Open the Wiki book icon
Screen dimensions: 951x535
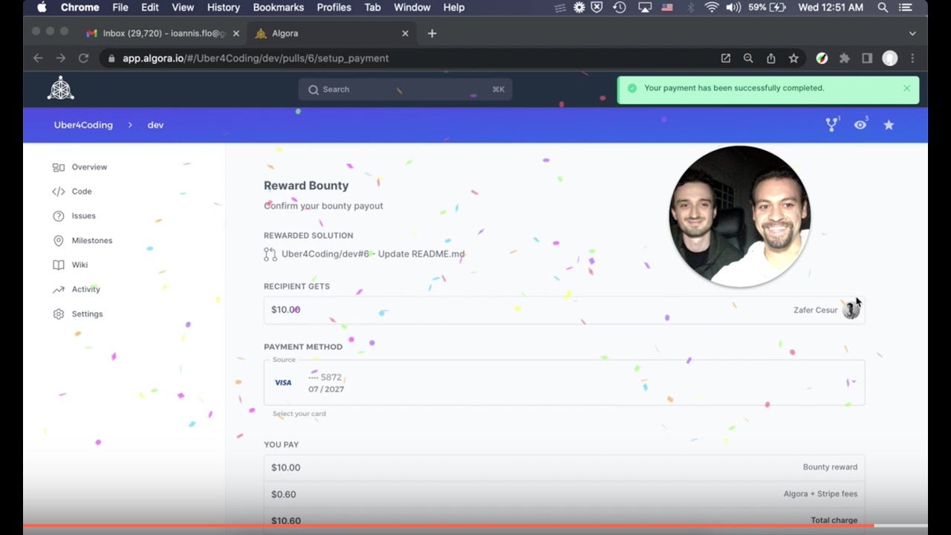pos(59,265)
